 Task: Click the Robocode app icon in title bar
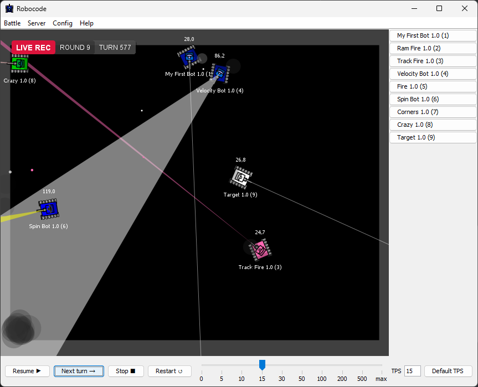pyautogui.click(x=9, y=8)
